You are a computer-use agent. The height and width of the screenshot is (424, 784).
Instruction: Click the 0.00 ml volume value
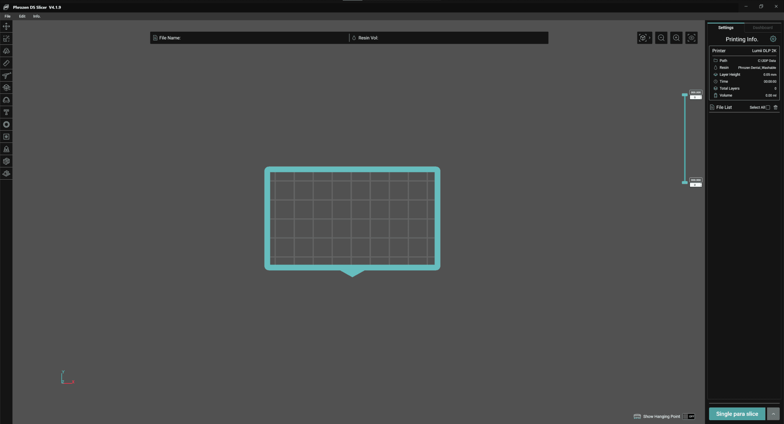(771, 95)
